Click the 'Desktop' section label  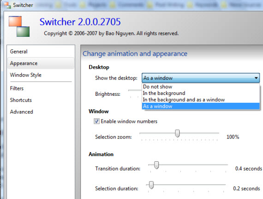coord(99,67)
